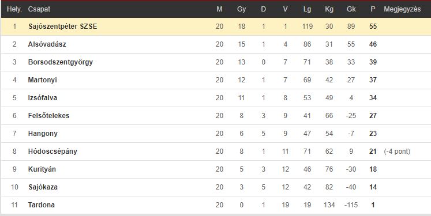Click the Gk goal difference header
Viewport: 431px width, 216px height.
click(351, 9)
